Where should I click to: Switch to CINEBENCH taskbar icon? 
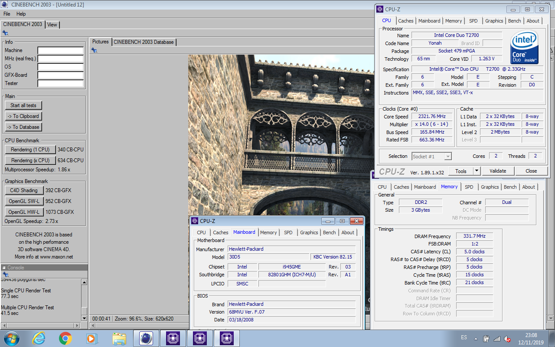(146, 338)
